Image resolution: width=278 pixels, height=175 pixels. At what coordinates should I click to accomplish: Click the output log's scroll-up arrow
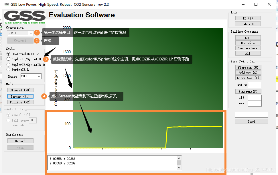pos(179,158)
